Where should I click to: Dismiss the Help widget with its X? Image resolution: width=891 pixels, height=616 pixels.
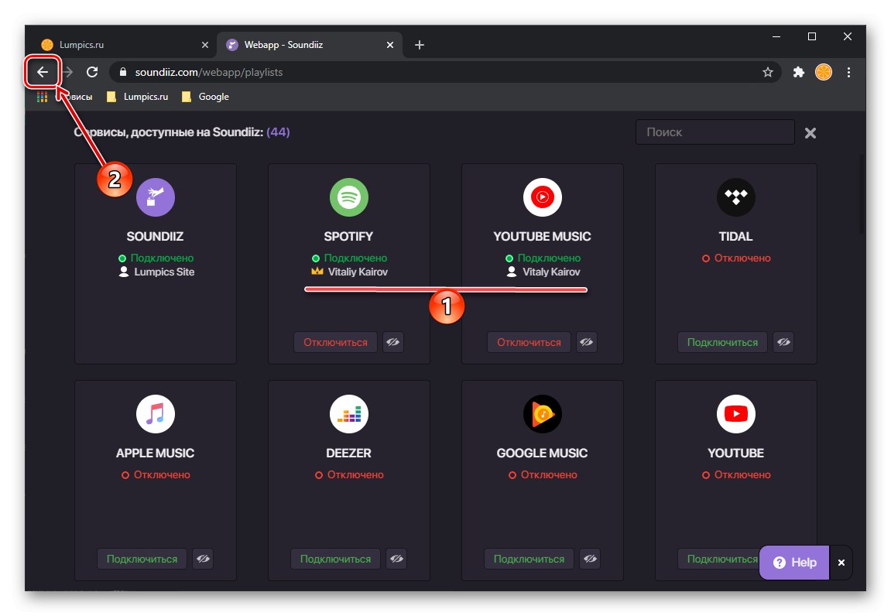click(x=841, y=563)
